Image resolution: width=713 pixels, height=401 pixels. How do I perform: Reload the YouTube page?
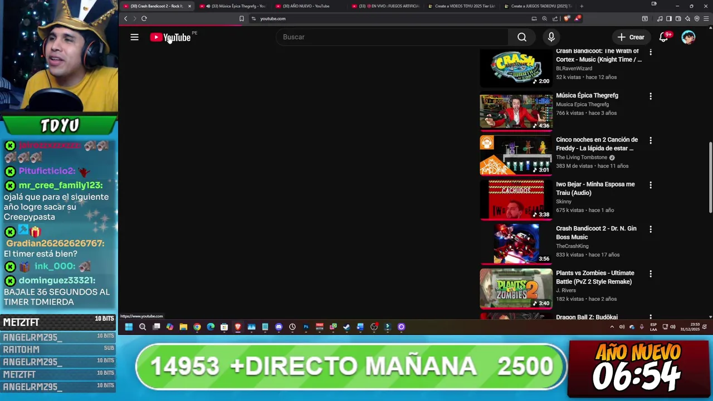click(x=144, y=18)
